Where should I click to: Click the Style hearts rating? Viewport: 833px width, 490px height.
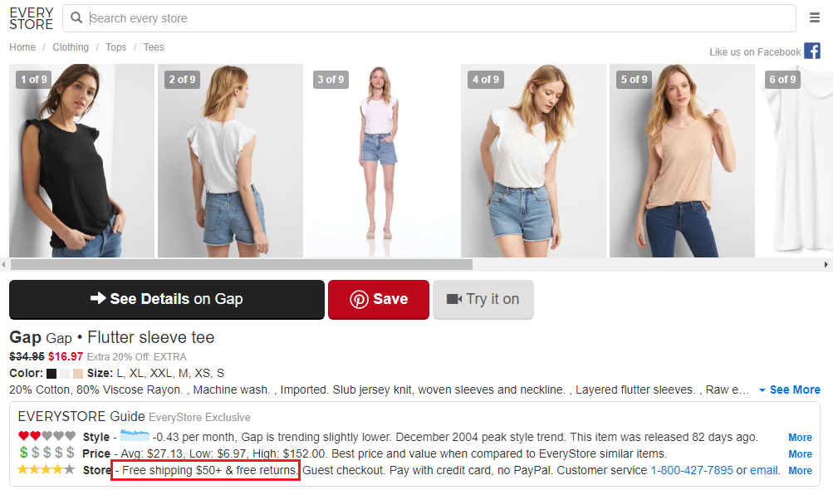click(47, 436)
